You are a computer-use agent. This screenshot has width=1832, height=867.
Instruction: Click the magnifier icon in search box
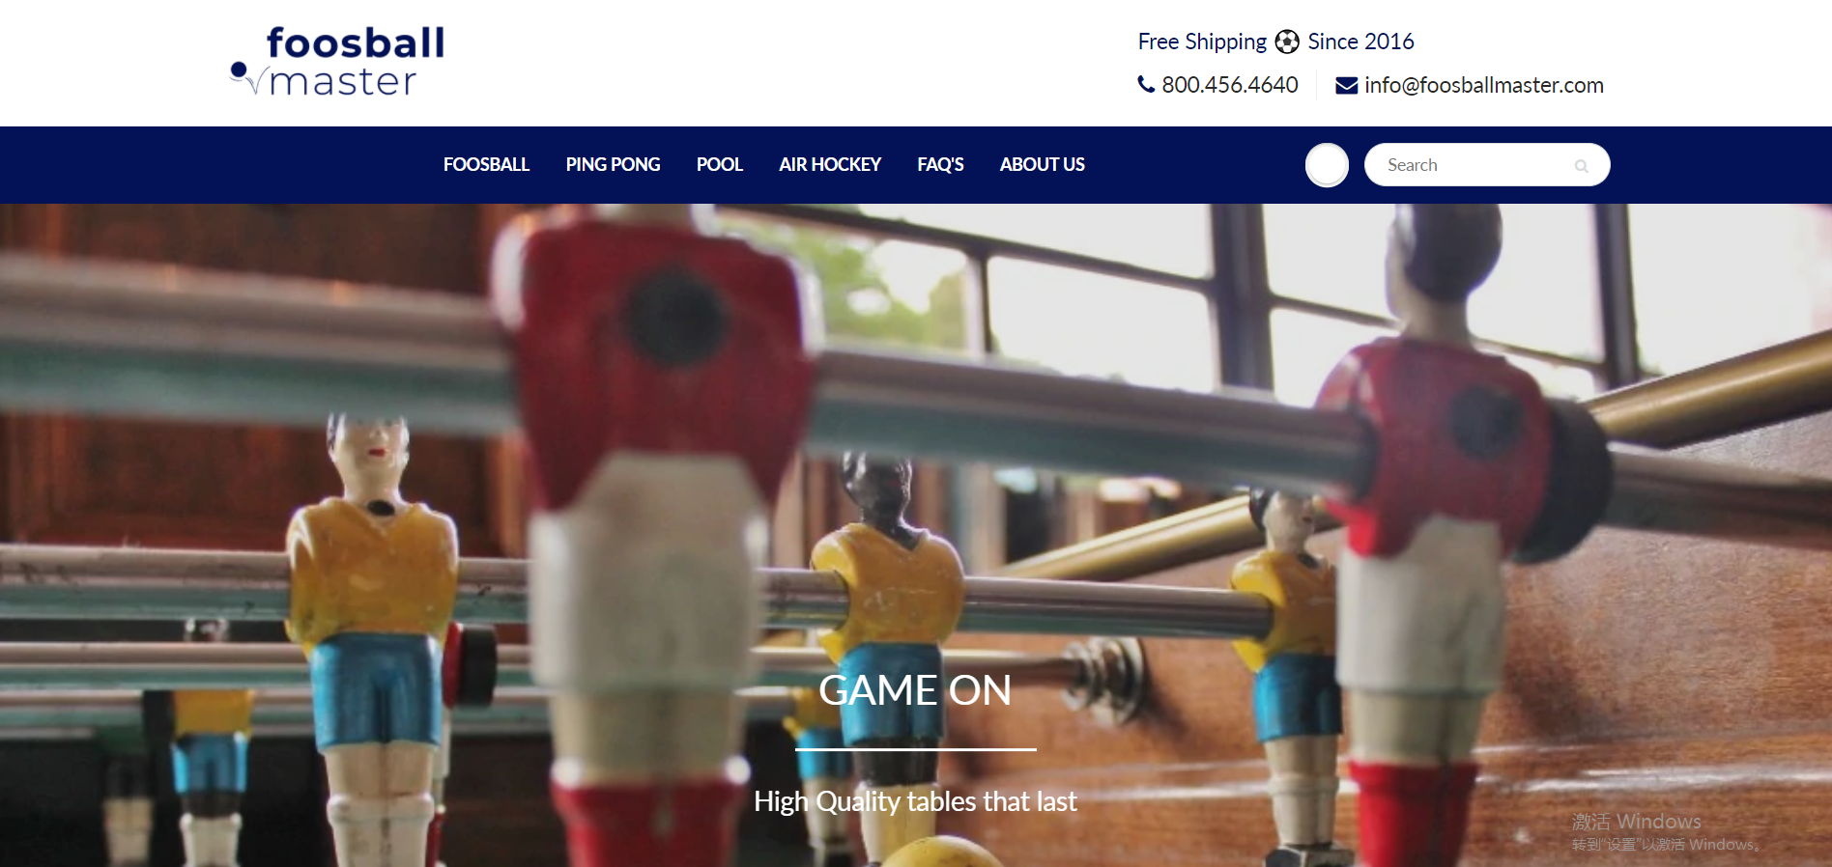(1581, 166)
